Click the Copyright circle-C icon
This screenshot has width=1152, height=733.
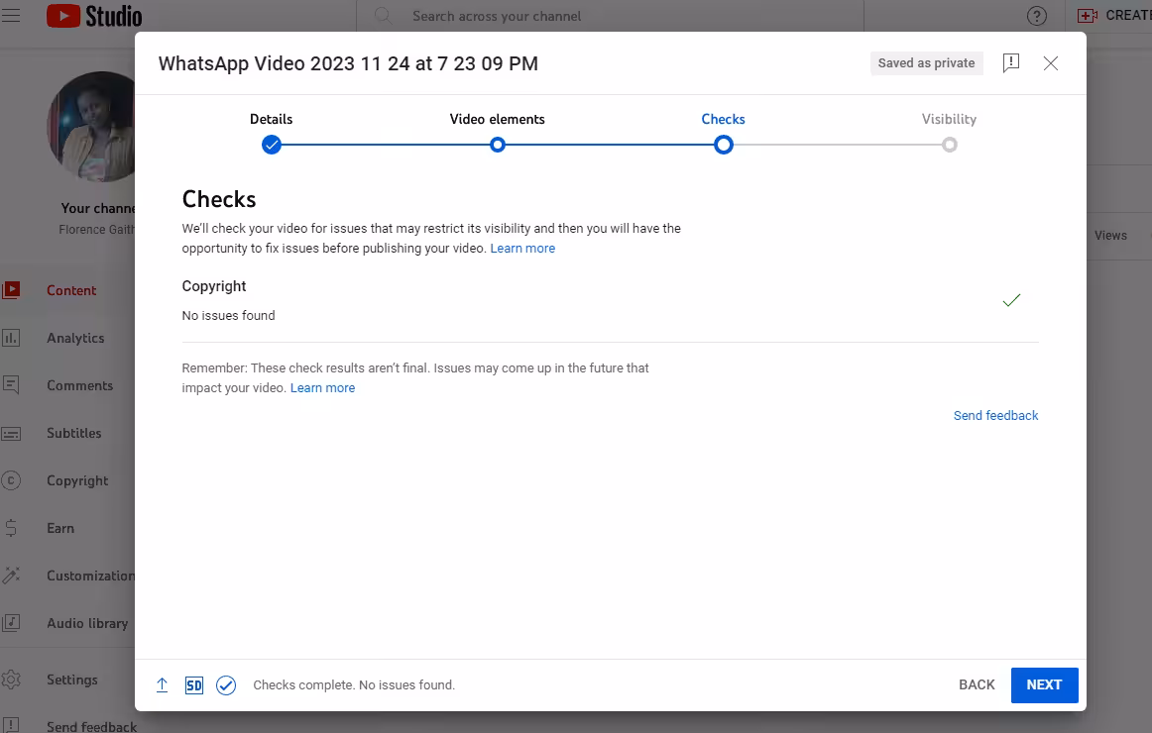11,480
